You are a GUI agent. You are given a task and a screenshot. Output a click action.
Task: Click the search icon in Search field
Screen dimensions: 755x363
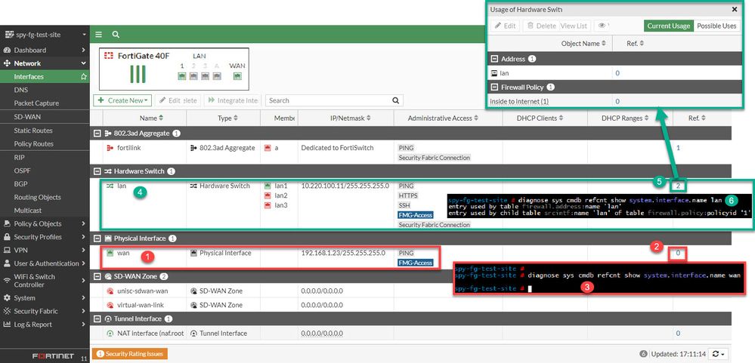(x=395, y=100)
